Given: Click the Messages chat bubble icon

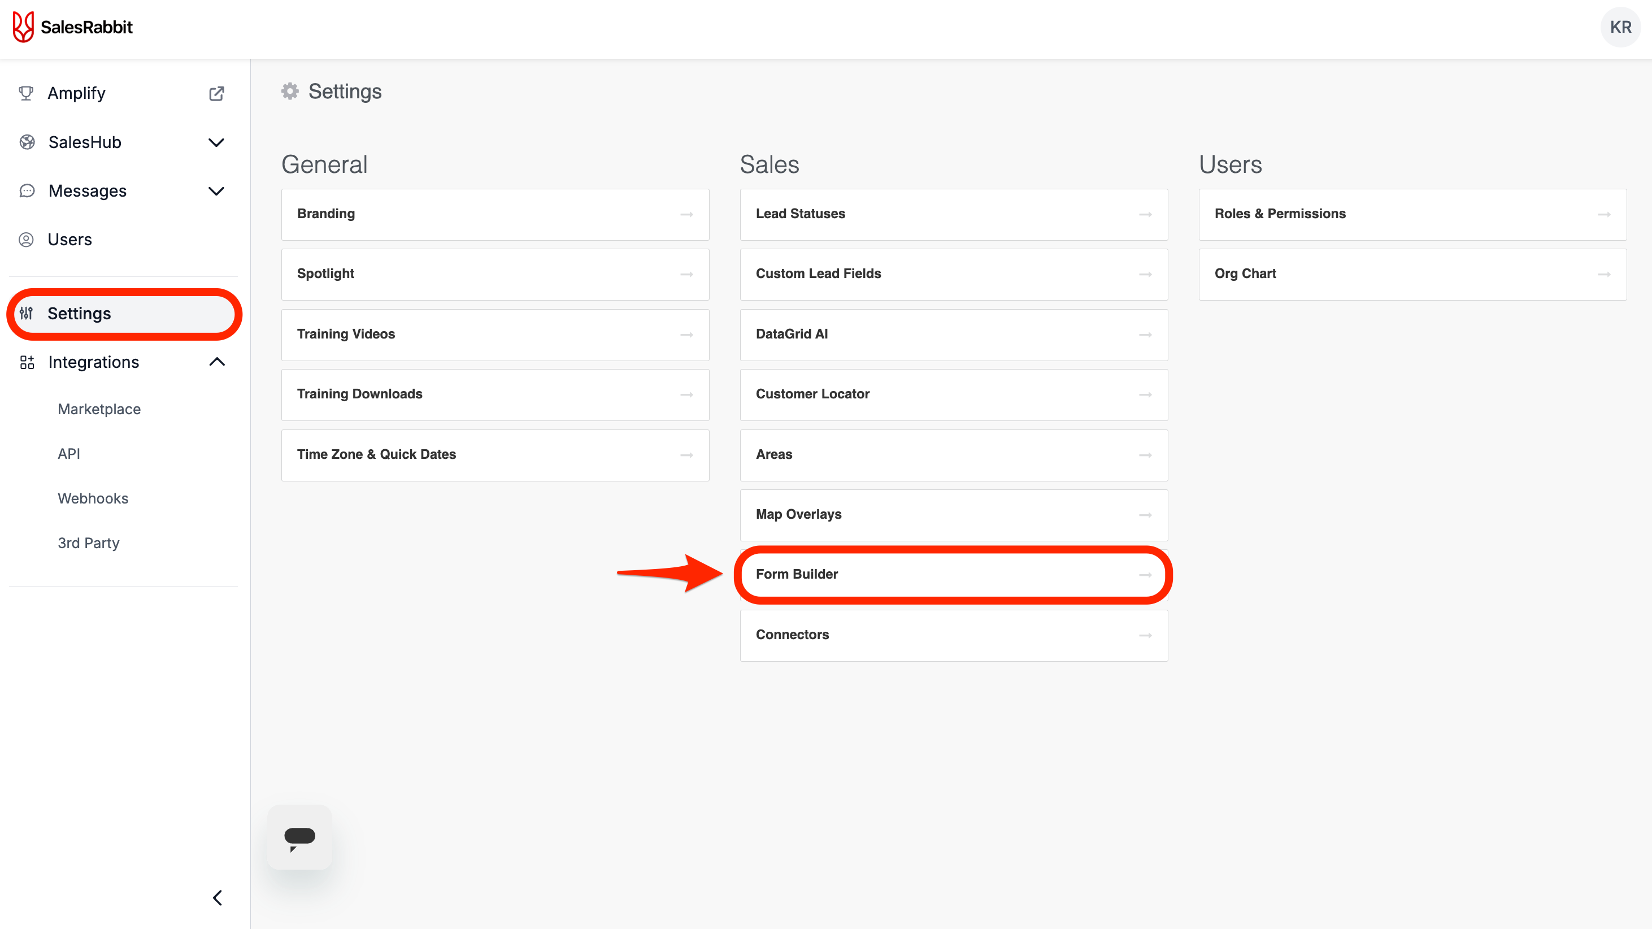Looking at the screenshot, I should coord(27,191).
